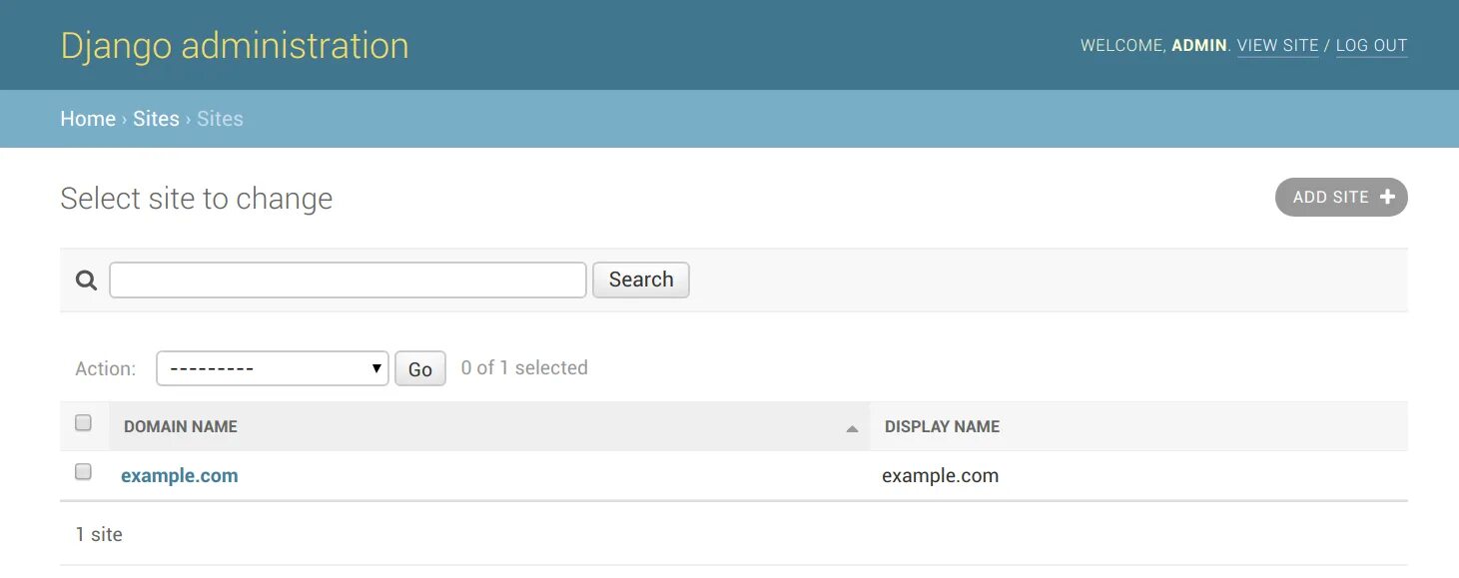Screen dimensions: 1459x578
Task: Tick the select-all checkbox in table header
Action: tap(84, 423)
